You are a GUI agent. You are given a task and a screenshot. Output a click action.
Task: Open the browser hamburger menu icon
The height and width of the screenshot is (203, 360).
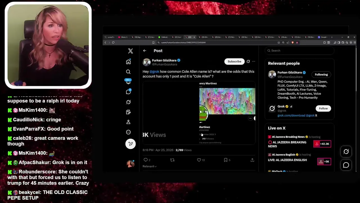[355, 43]
